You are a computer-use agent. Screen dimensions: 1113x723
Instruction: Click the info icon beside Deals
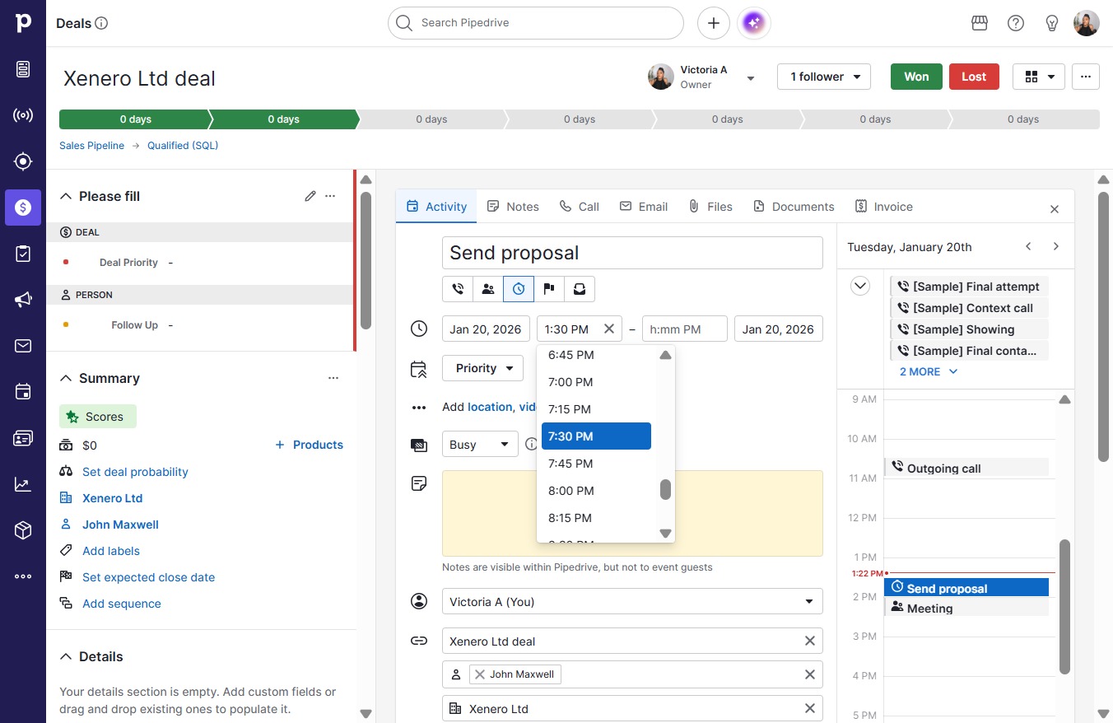click(x=102, y=23)
